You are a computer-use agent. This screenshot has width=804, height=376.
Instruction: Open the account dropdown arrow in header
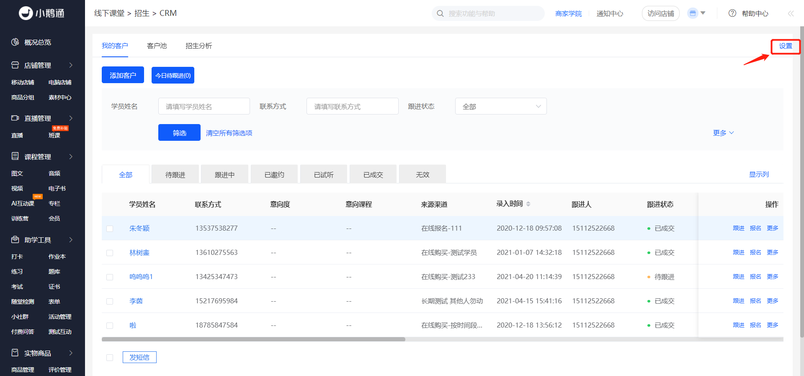click(703, 13)
